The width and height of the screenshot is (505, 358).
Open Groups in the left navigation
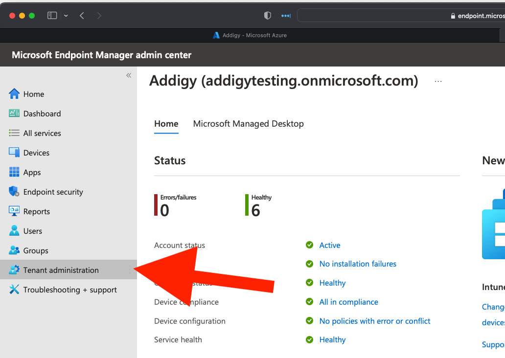pyautogui.click(x=36, y=251)
